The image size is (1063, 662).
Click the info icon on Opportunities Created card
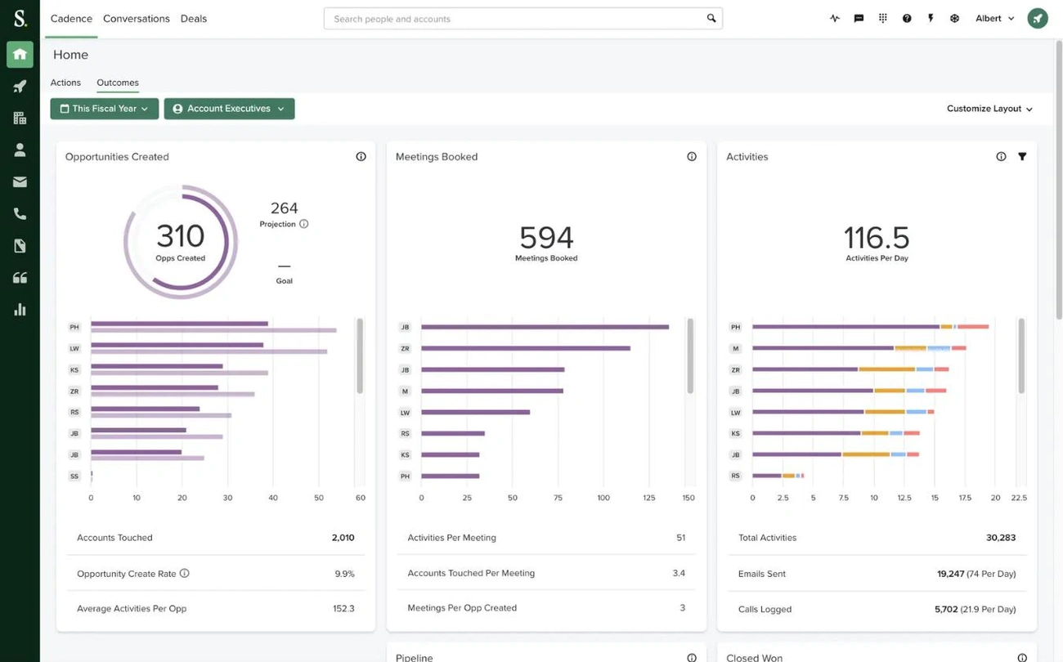[361, 156]
